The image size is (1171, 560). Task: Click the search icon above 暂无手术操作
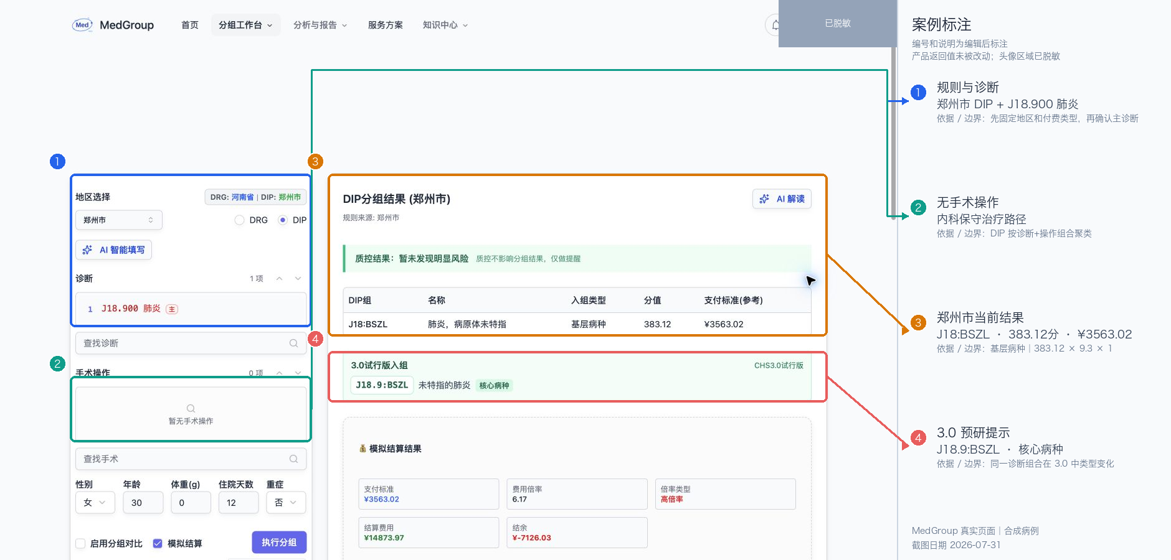click(191, 409)
